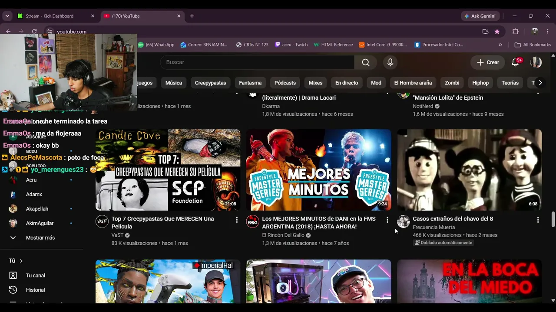Click inside the Buscar search field
The height and width of the screenshot is (312, 556).
(257, 62)
